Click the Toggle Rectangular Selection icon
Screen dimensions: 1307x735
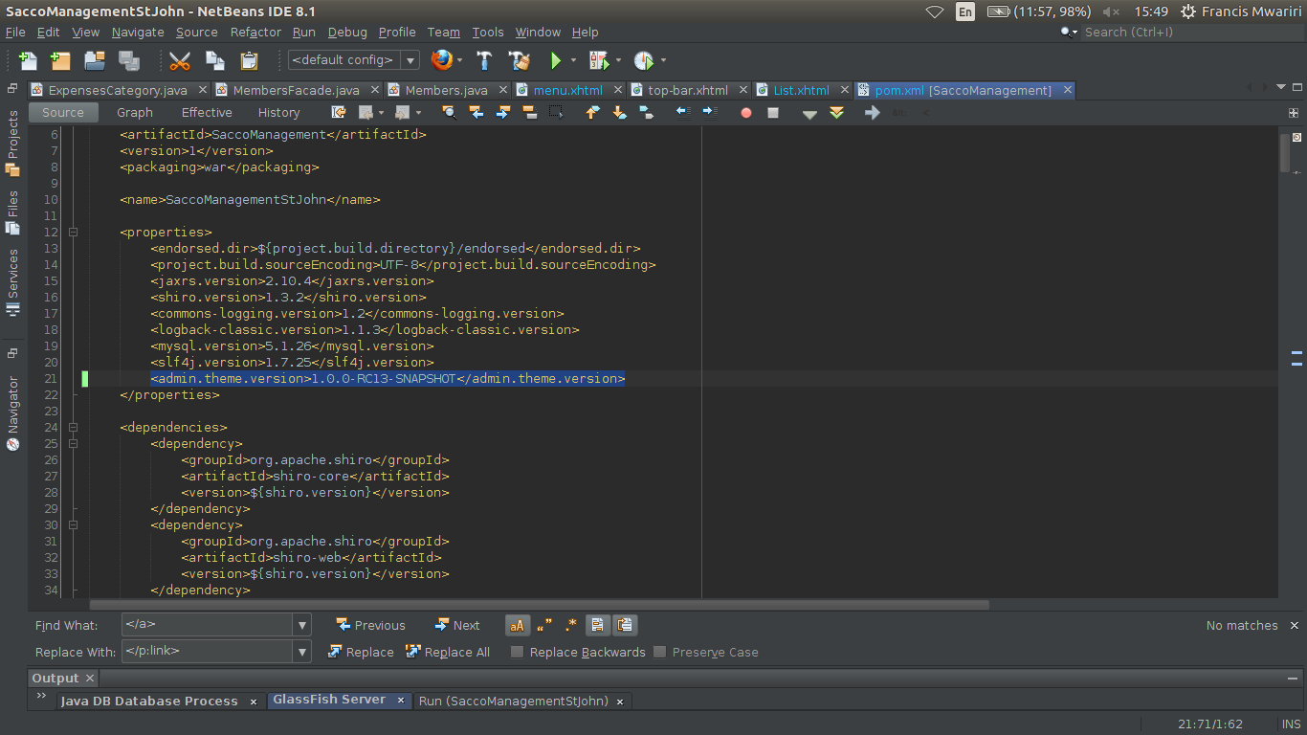[556, 112]
